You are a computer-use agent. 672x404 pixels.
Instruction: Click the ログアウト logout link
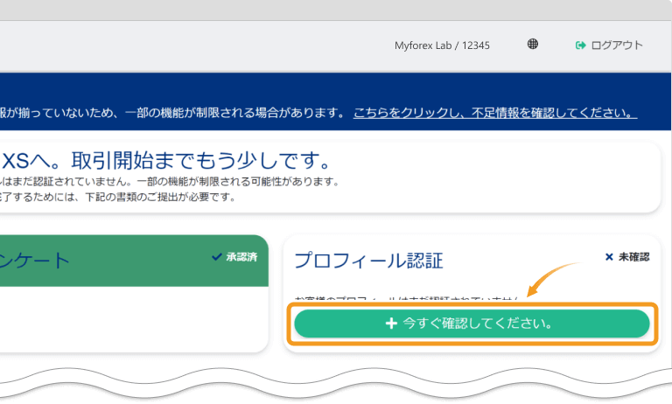tap(609, 45)
